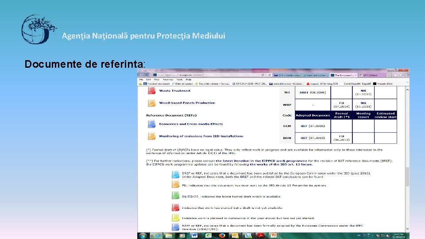Click the scrollbar up arrow
This screenshot has height=239, width=425.
[407, 89]
